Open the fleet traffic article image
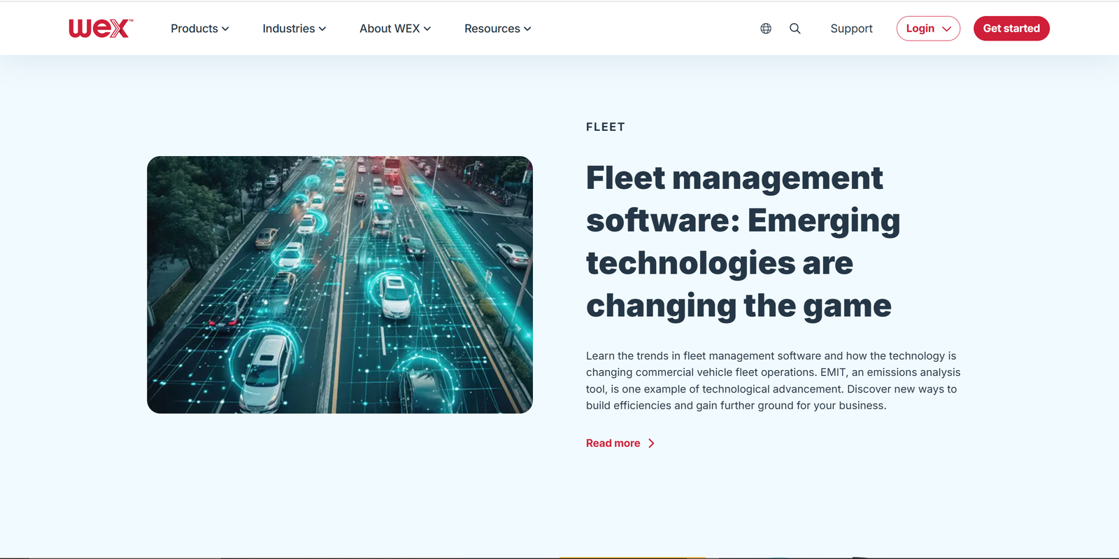1119x559 pixels. pos(340,285)
